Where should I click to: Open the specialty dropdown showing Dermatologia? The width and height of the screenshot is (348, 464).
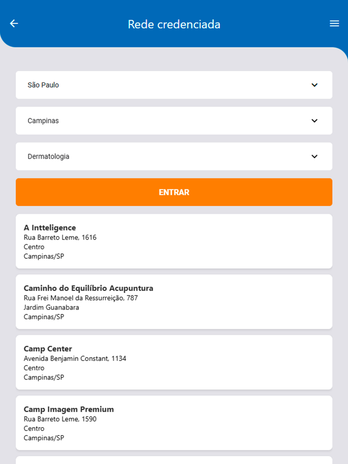click(174, 156)
